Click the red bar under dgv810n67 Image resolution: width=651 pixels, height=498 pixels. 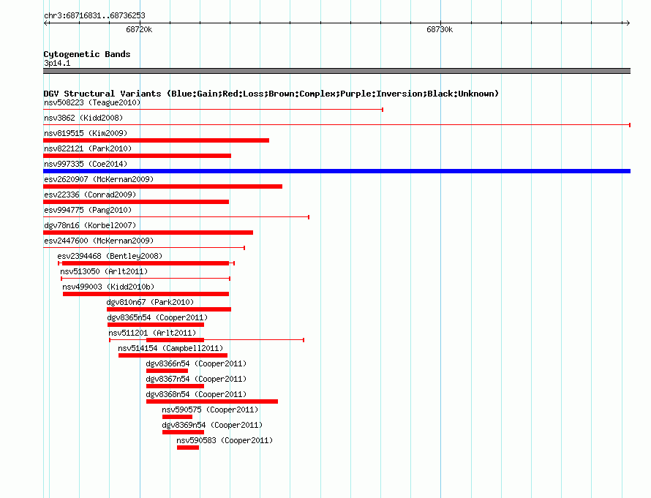[x=169, y=309]
